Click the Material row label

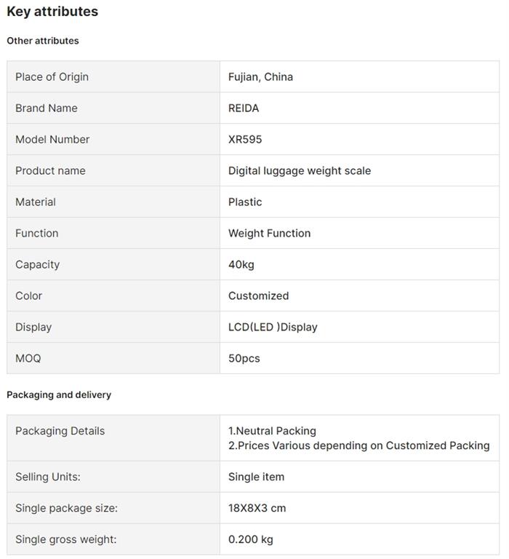point(36,202)
